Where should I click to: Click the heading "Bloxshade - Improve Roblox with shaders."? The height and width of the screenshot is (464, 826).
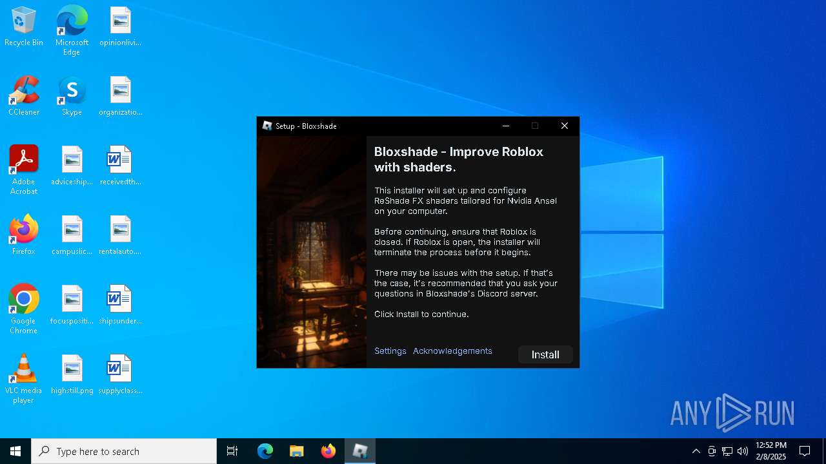pos(459,159)
